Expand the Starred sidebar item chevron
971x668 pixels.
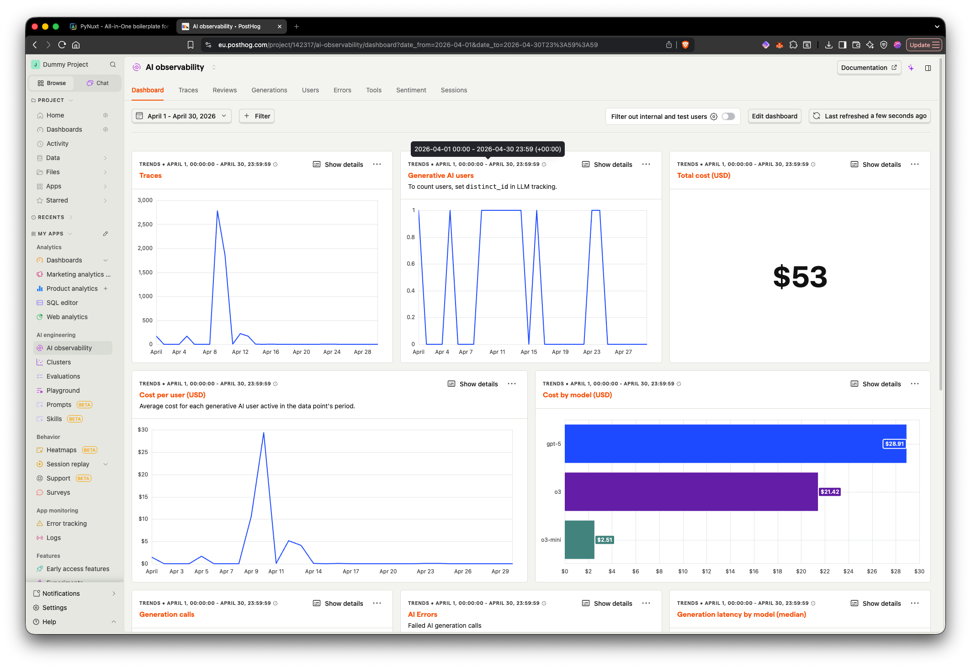pos(106,200)
